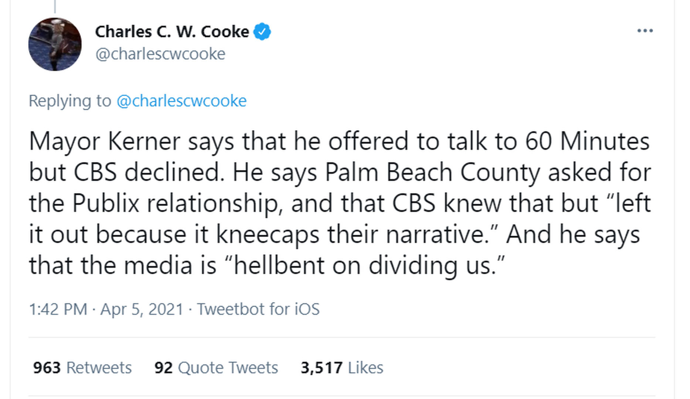Open the @charlescwcooke mention after Replying to
This screenshot has height=399, width=690.
(181, 101)
